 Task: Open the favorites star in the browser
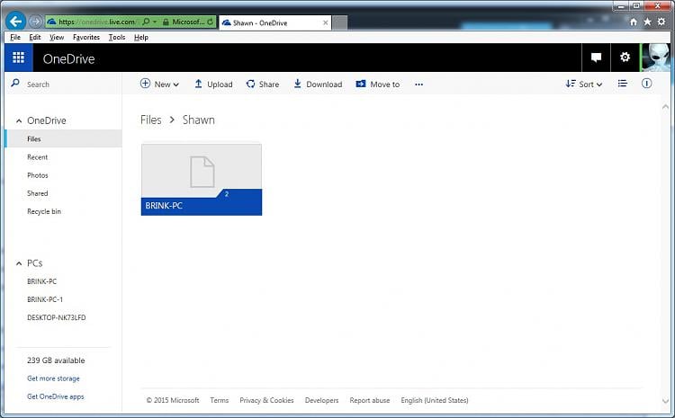pos(647,22)
